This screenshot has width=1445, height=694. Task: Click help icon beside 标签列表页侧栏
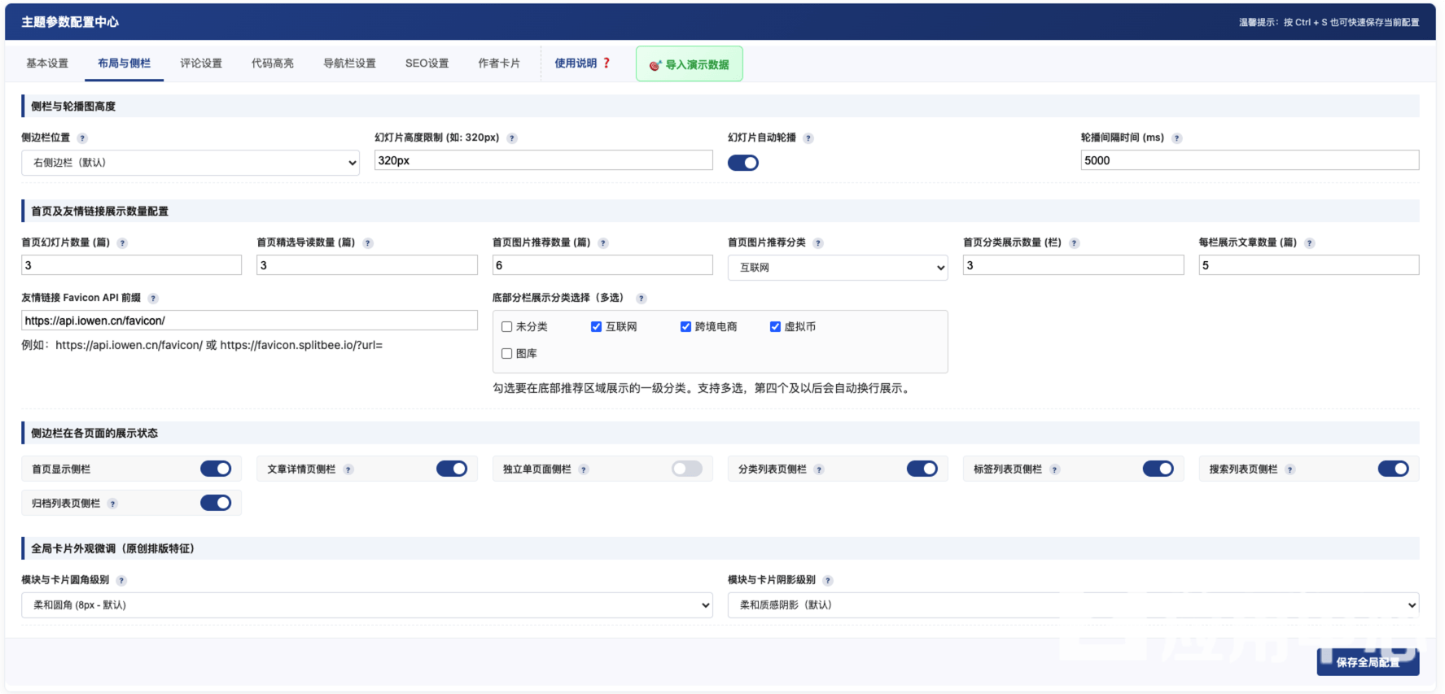tap(1055, 469)
